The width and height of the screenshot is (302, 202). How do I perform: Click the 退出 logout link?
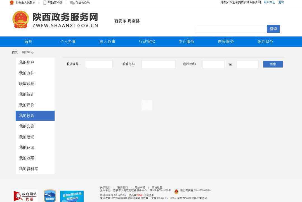(281, 2)
